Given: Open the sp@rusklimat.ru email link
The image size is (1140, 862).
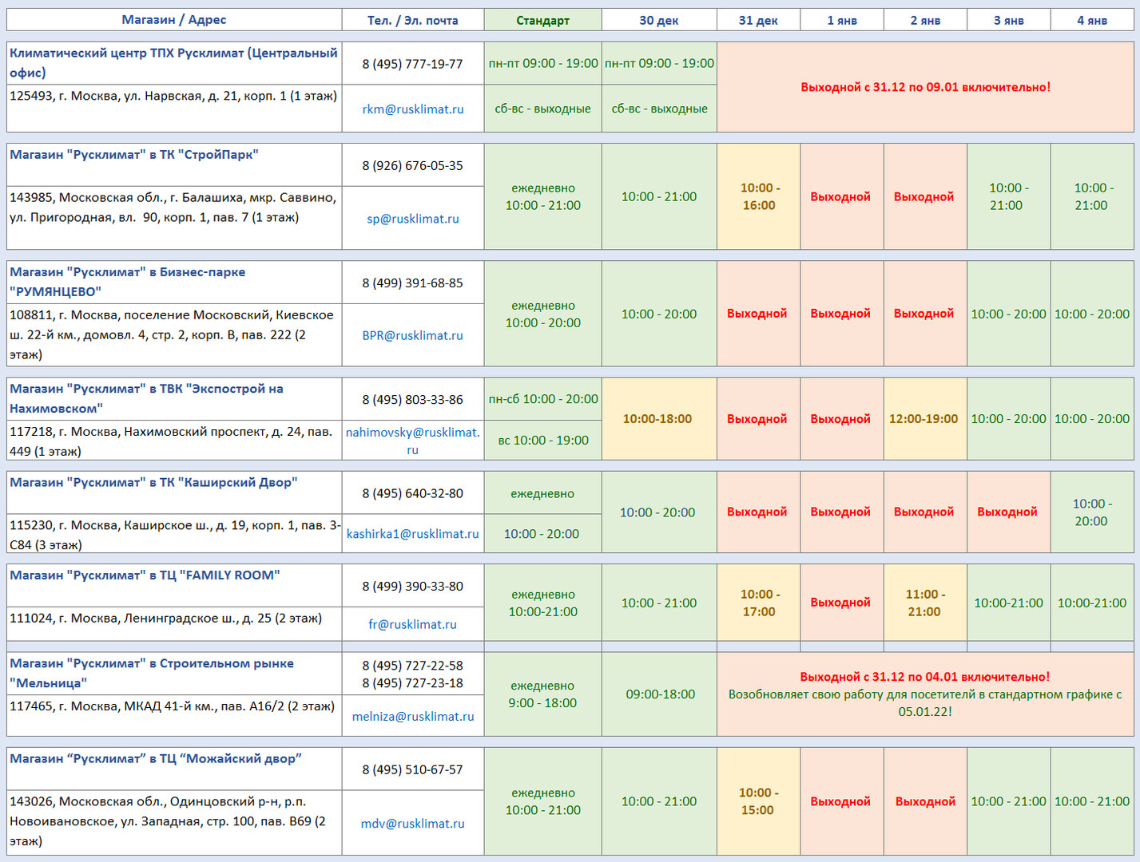Looking at the screenshot, I should click(x=412, y=219).
